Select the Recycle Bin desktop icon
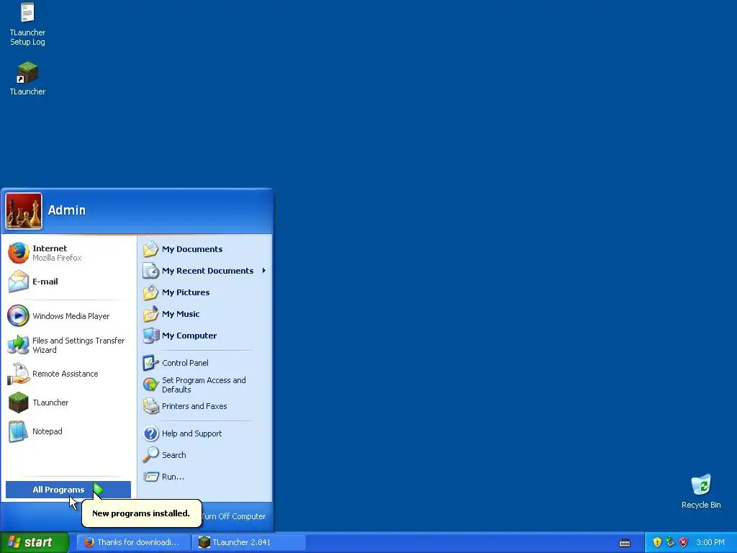Image resolution: width=737 pixels, height=553 pixels. click(x=701, y=491)
